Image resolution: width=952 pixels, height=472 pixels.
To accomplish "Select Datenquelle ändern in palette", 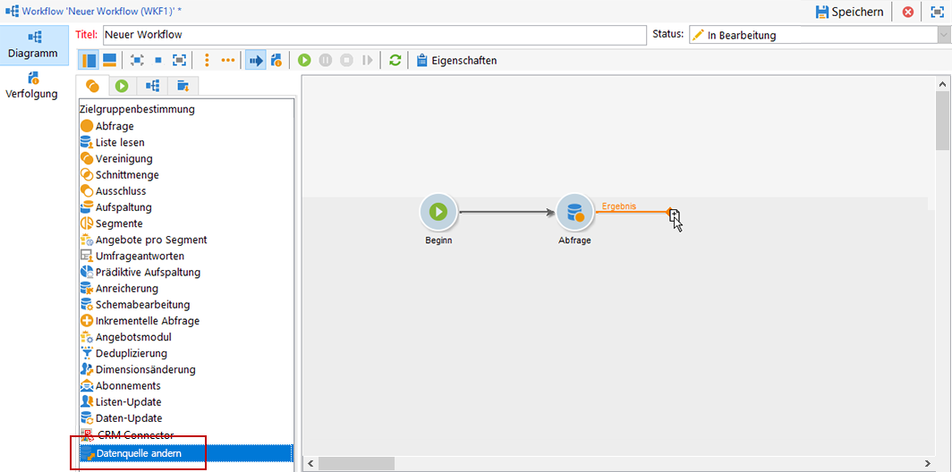I will 186,452.
